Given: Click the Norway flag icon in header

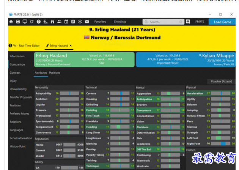Looking at the screenshot, I should pyautogui.click(x=86, y=37).
